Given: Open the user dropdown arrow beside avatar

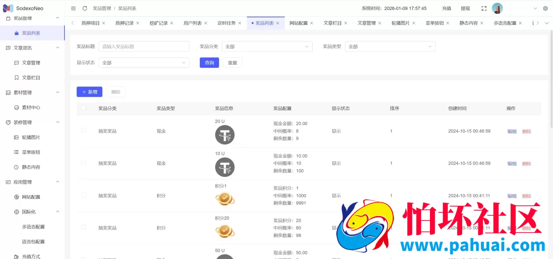Looking at the screenshot, I should (535, 8).
